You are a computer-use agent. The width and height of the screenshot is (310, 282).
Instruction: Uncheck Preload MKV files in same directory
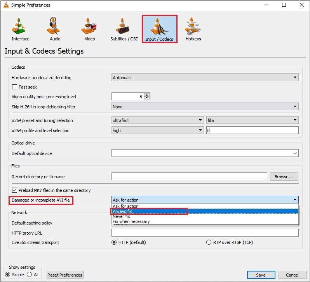click(15, 190)
